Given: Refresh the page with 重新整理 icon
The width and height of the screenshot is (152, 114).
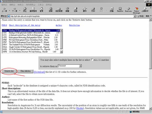Looking at the screenshot, I should point(33,10).
